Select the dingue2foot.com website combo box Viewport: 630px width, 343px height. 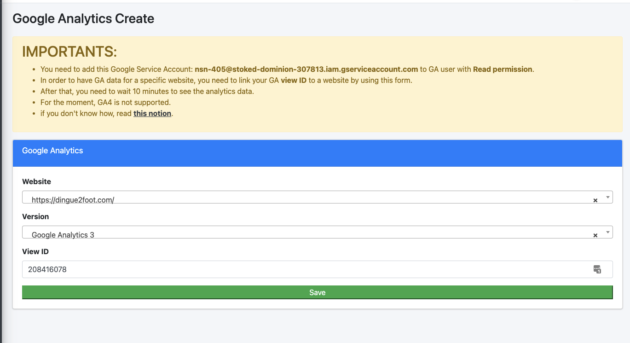tap(304, 198)
